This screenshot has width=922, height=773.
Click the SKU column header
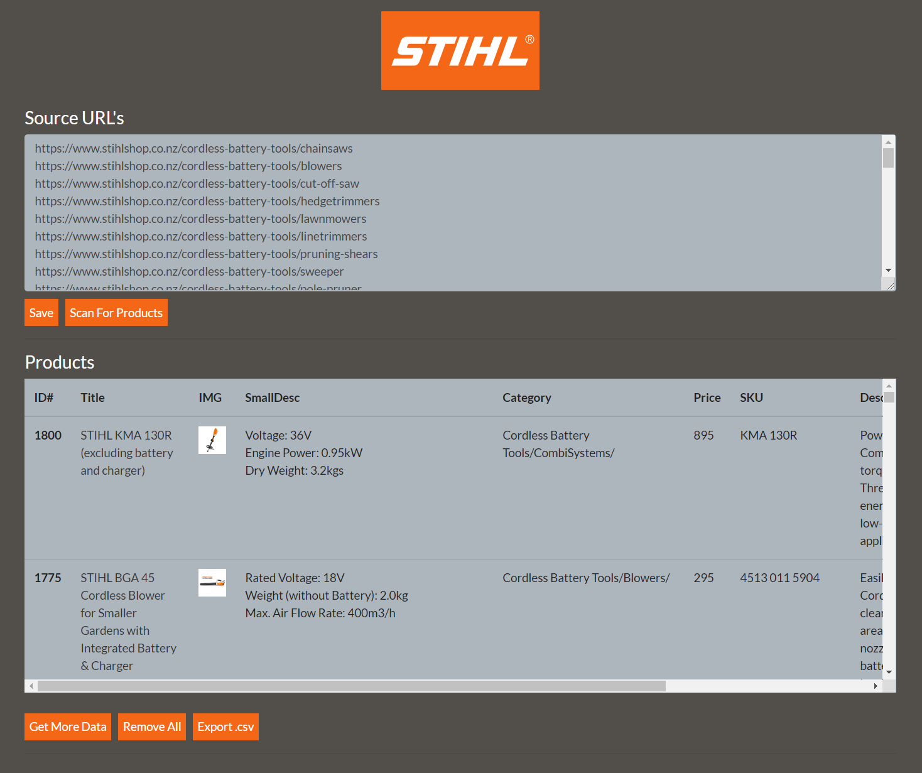(751, 397)
